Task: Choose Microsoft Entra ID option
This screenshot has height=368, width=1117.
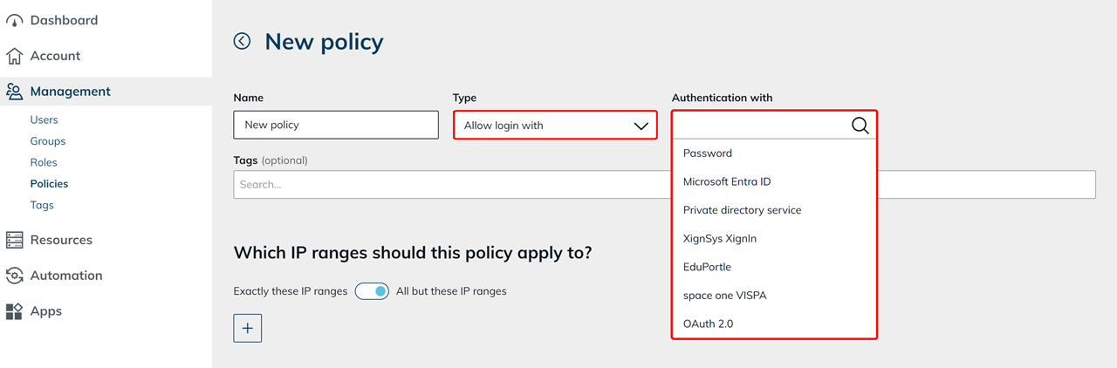Action: coord(727,181)
